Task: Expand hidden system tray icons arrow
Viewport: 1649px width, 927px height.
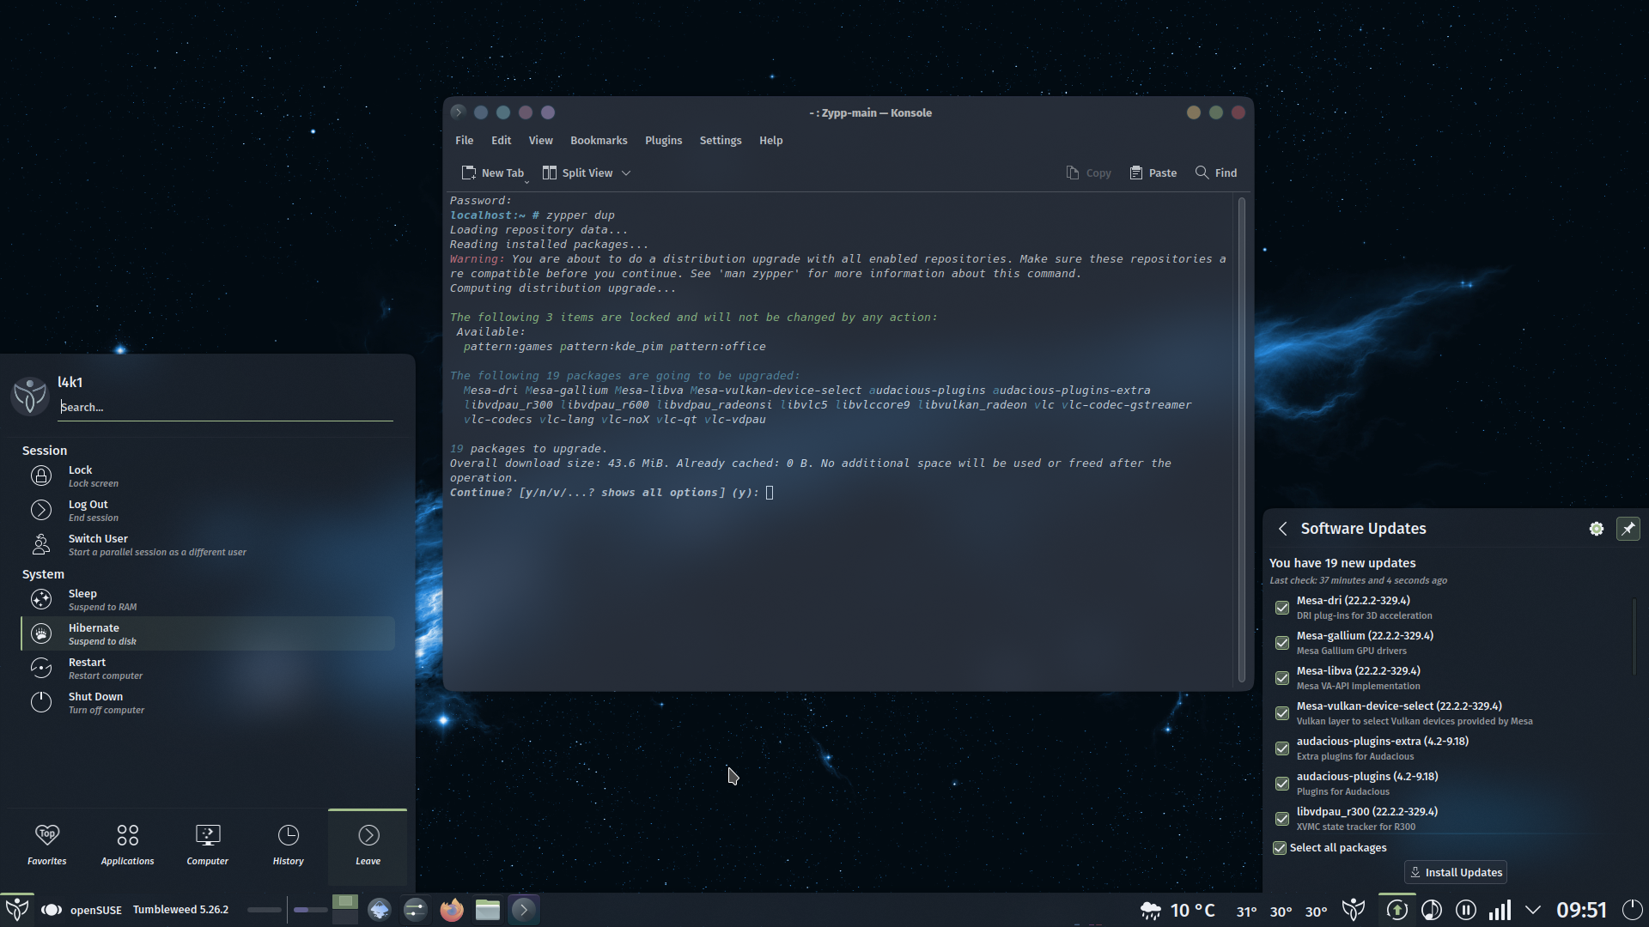Action: coord(1533,910)
